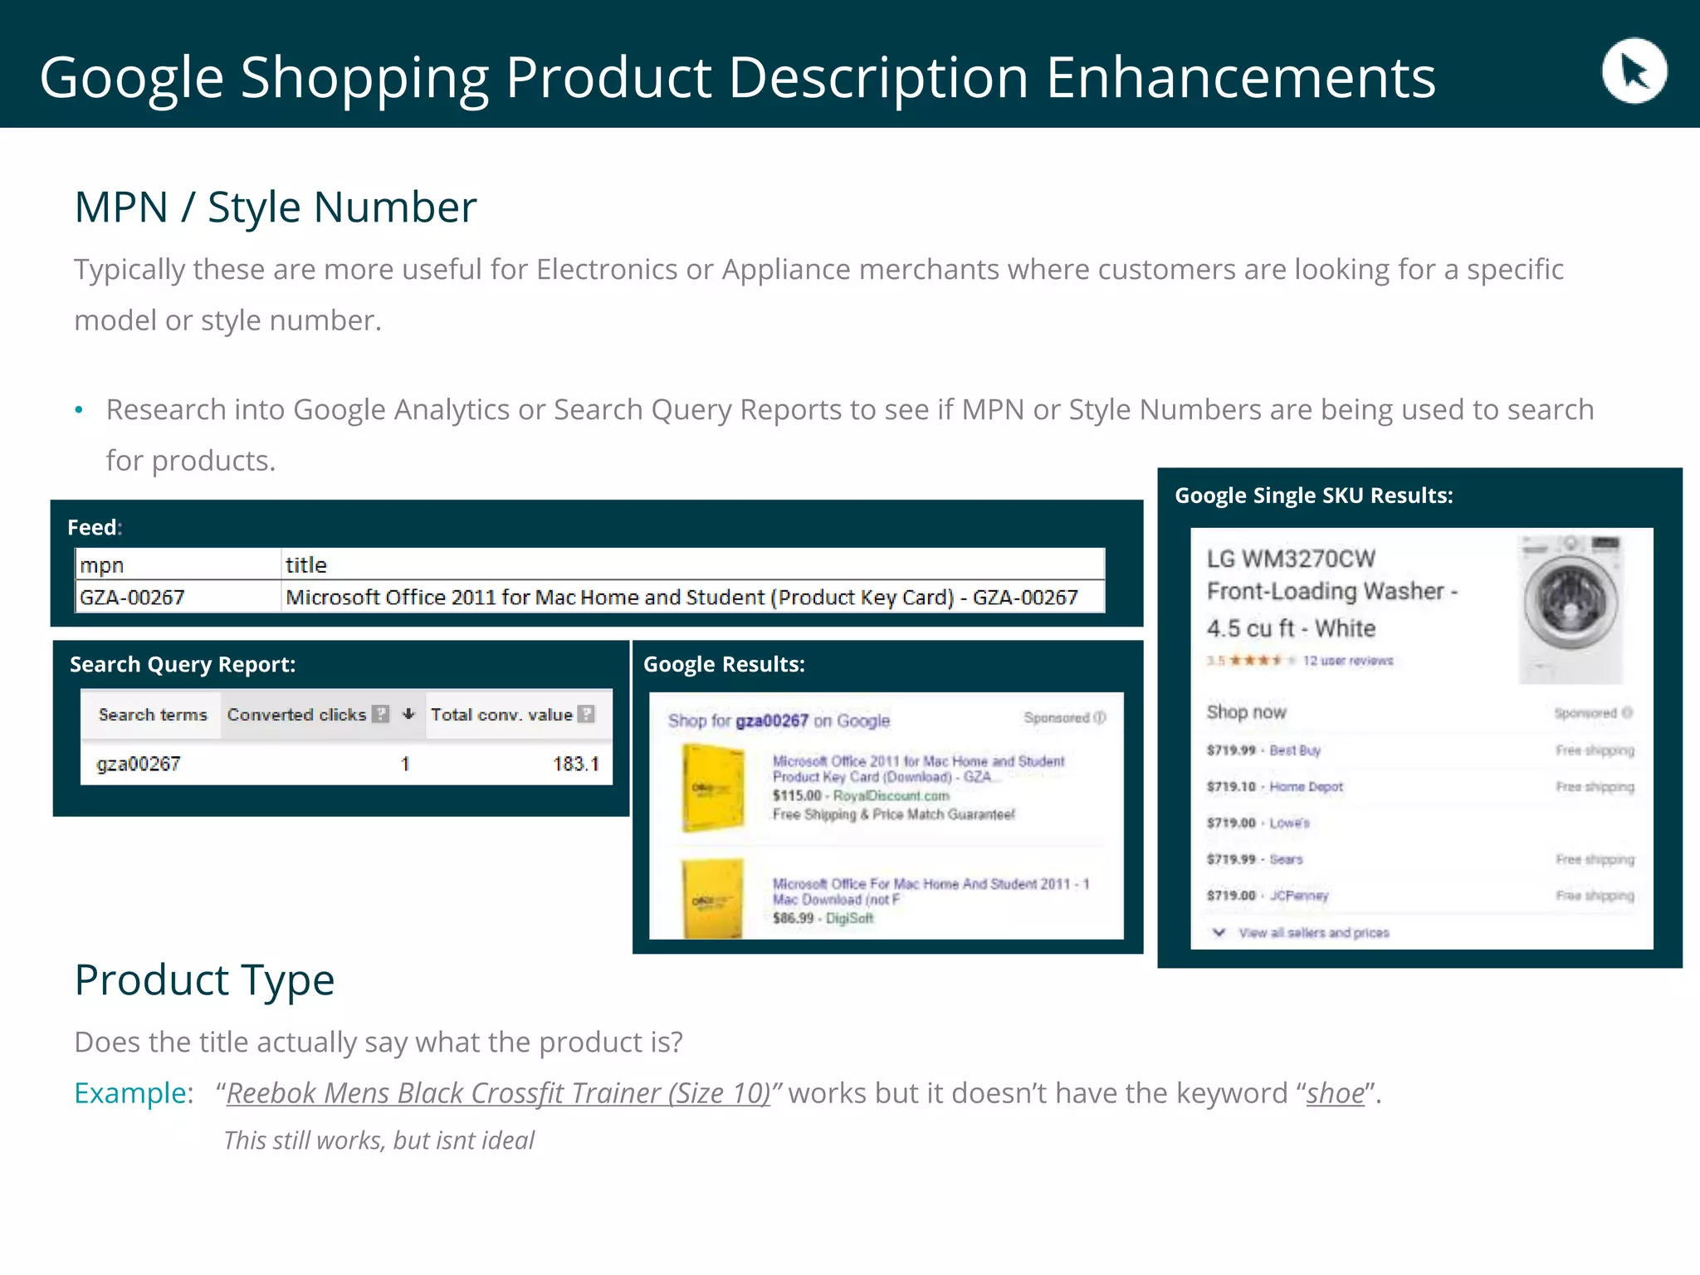This screenshot has height=1275, width=1700.
Task: Click the 12 user reviews link
Action: pos(1348,661)
